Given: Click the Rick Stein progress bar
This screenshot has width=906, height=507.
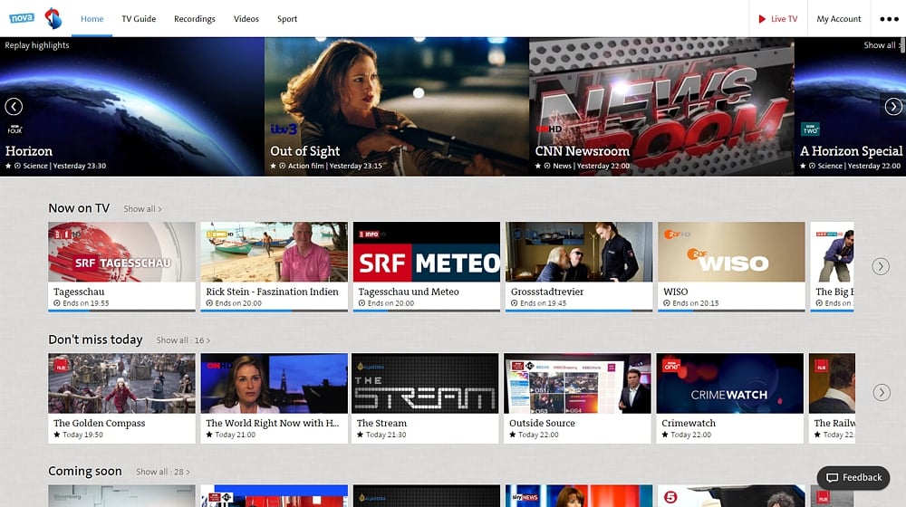Looking at the screenshot, I should pyautogui.click(x=274, y=311).
